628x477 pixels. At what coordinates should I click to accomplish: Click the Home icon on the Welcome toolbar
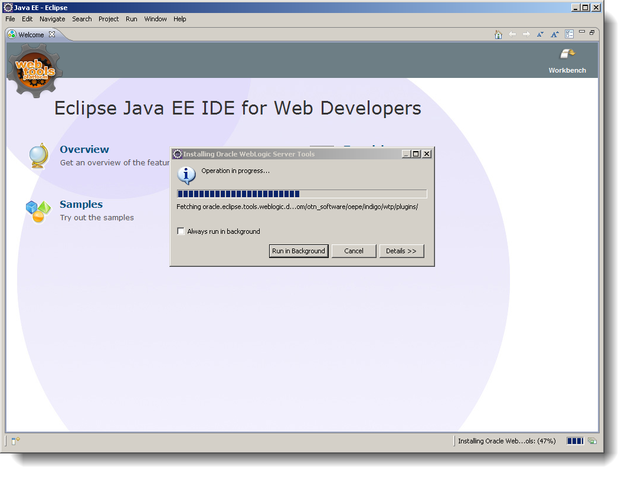point(499,34)
